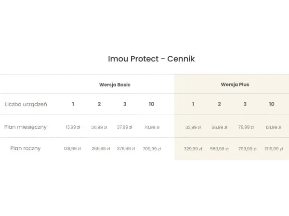The image size is (289, 216).
Task: Click the 56,99 zł price cell
Action: pos(219,127)
